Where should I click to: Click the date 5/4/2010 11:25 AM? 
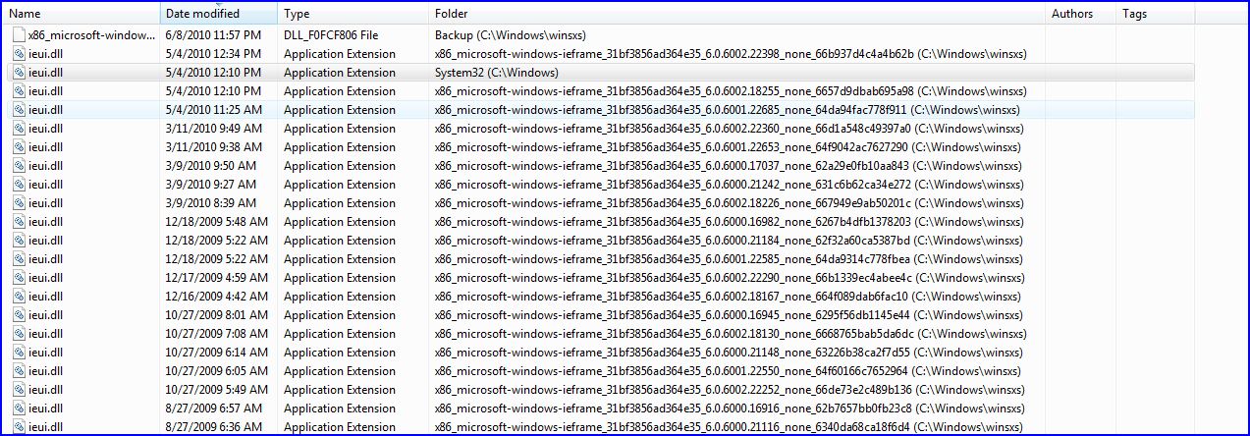(213, 110)
